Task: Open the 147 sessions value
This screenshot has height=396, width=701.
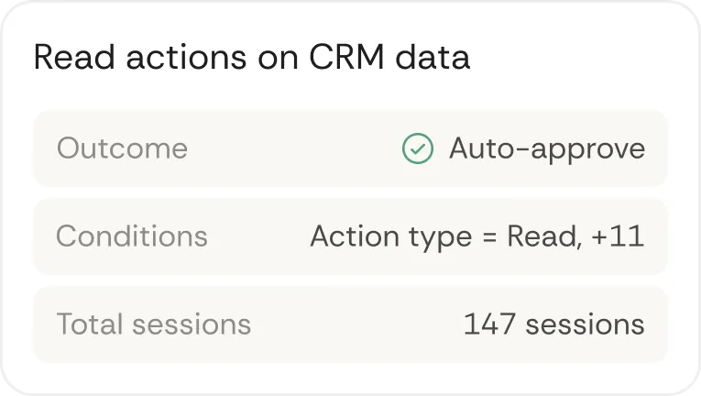Action: [x=554, y=324]
